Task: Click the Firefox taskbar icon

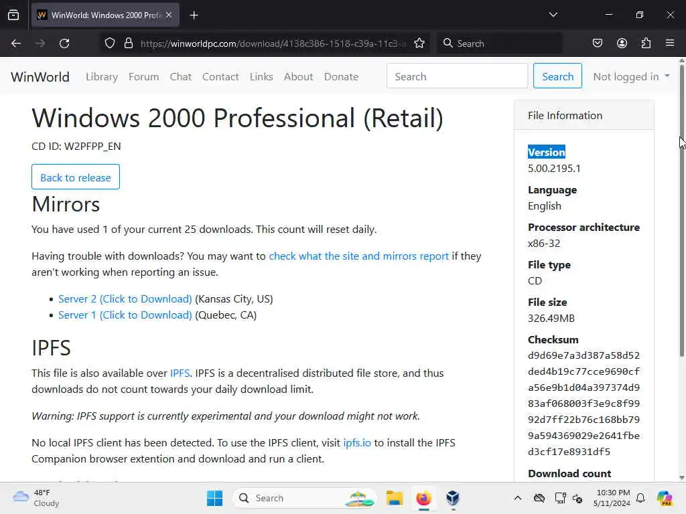Action: coord(423,498)
